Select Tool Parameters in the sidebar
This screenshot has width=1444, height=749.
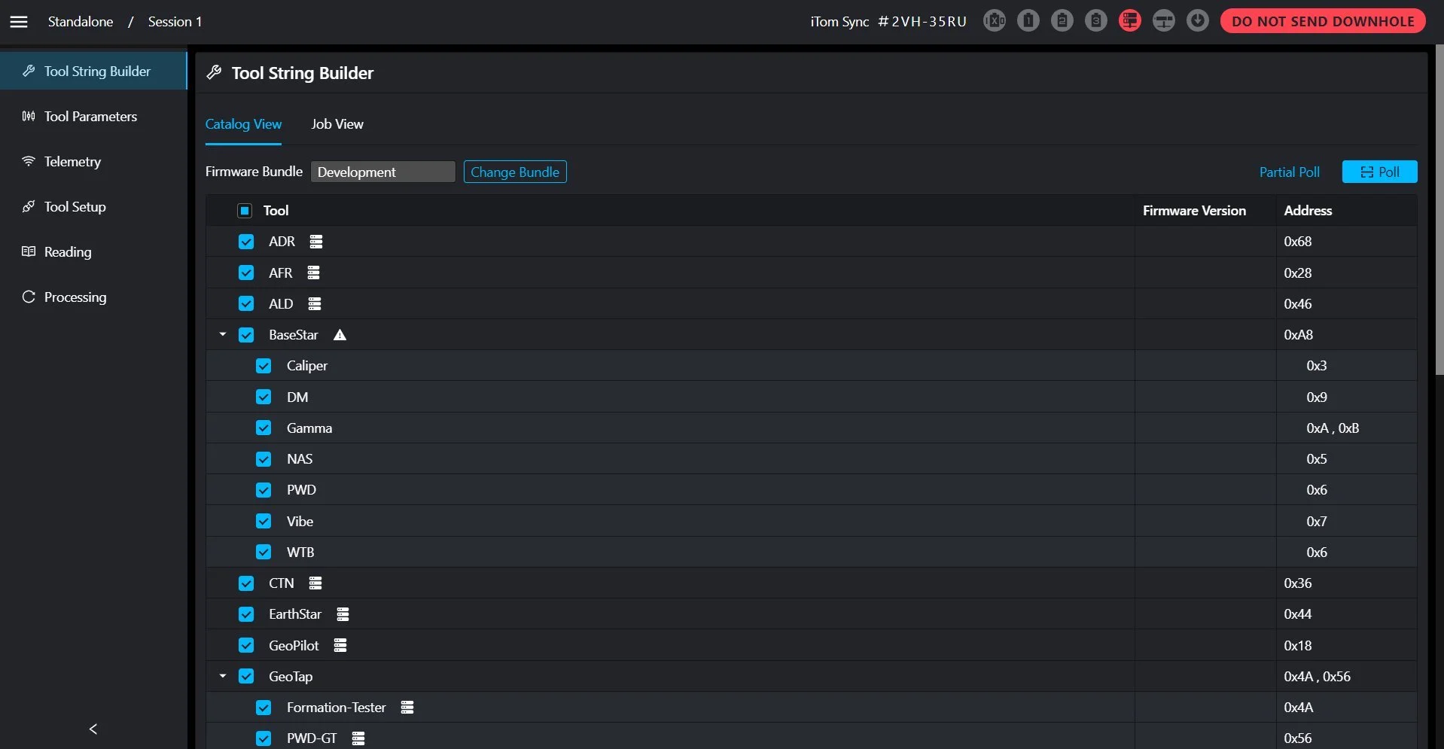click(90, 116)
